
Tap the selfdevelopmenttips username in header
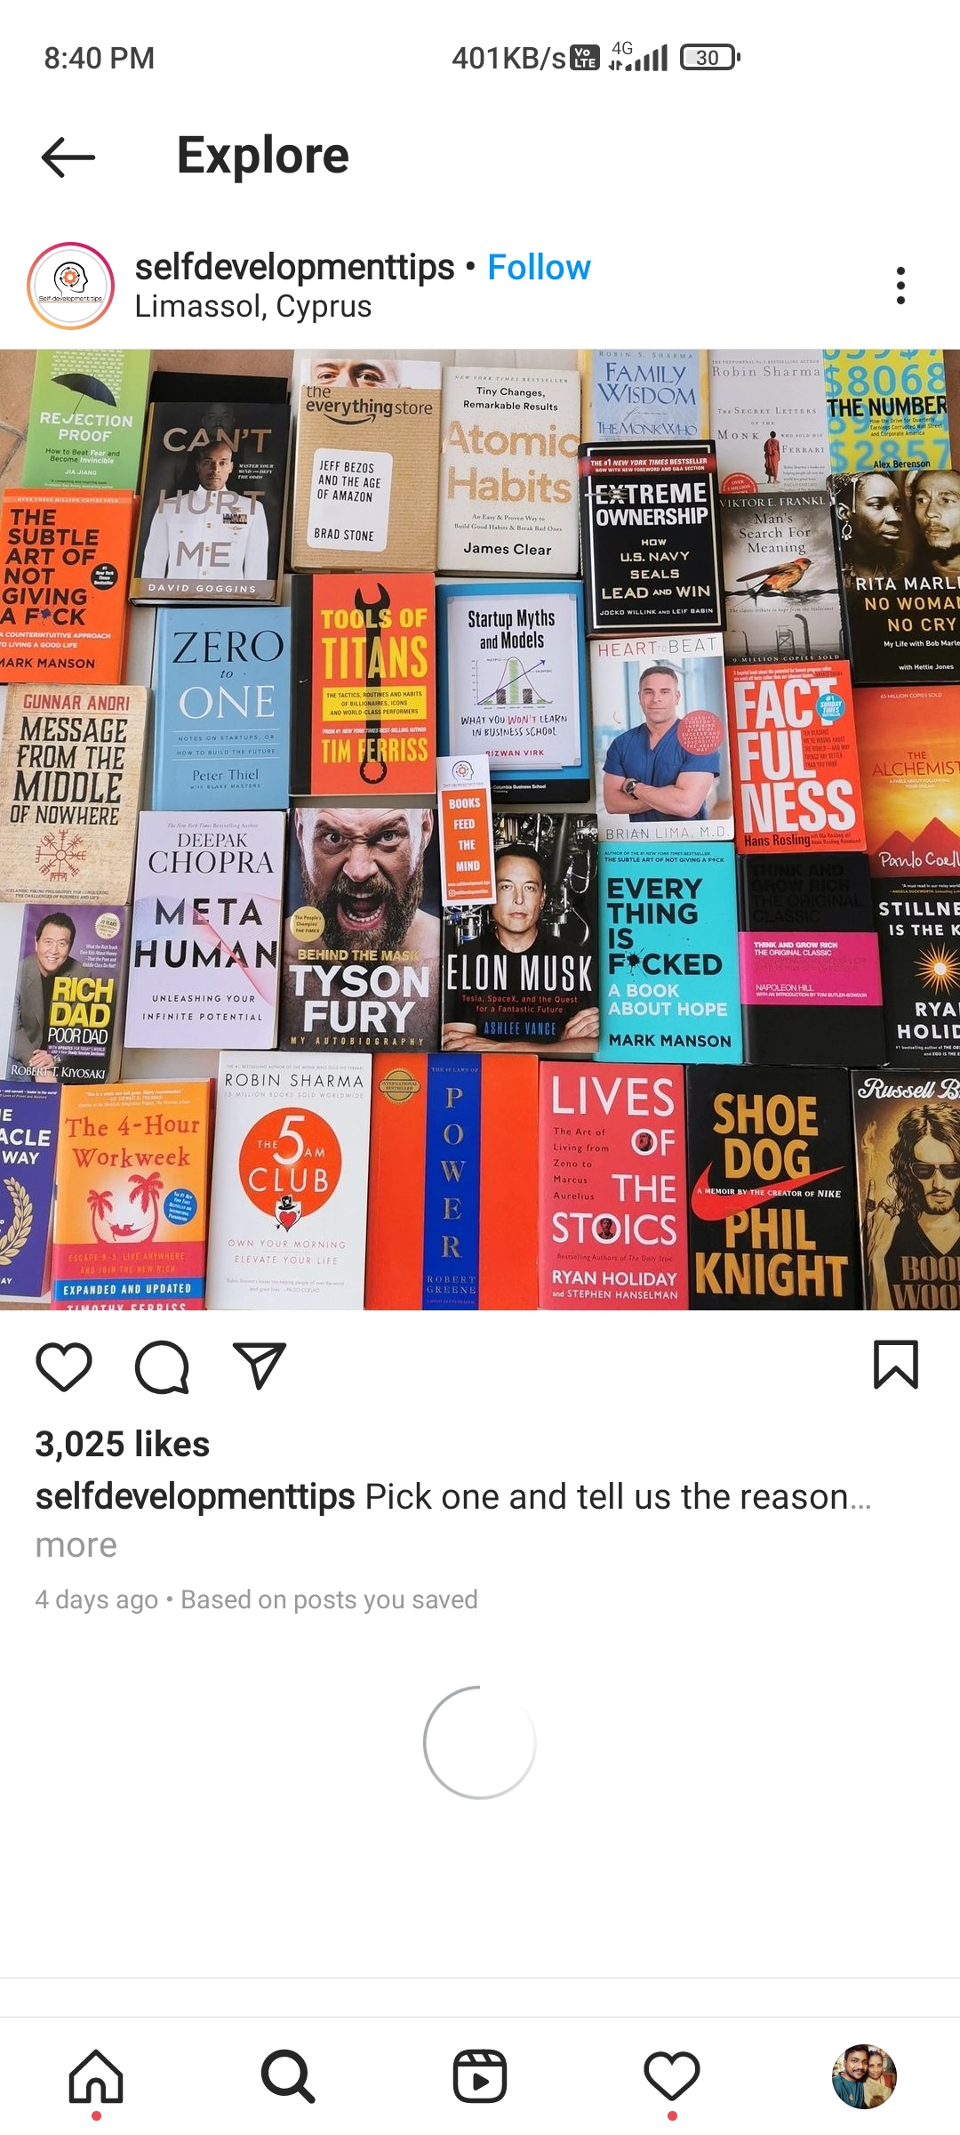pos(295,267)
